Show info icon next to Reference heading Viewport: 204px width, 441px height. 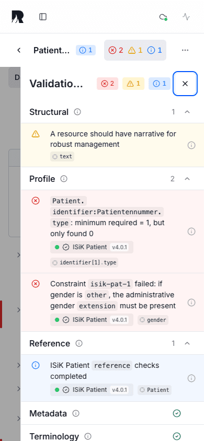(x=79, y=343)
